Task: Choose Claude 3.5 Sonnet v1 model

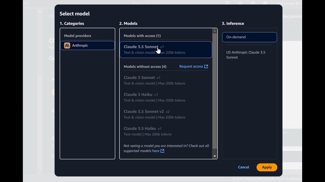Action: [x=166, y=50]
